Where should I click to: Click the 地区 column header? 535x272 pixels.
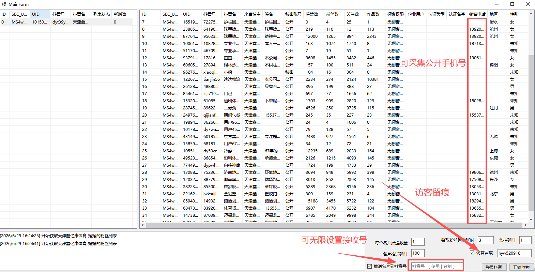(498, 14)
